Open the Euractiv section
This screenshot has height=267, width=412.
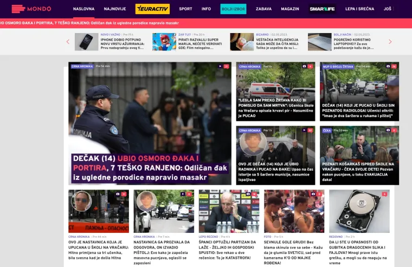click(152, 9)
